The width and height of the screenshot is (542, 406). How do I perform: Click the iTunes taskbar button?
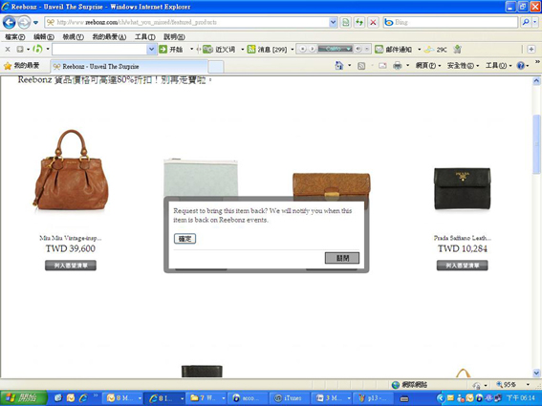(x=290, y=398)
